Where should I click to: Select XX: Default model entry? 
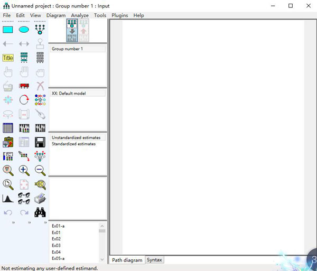(x=78, y=94)
